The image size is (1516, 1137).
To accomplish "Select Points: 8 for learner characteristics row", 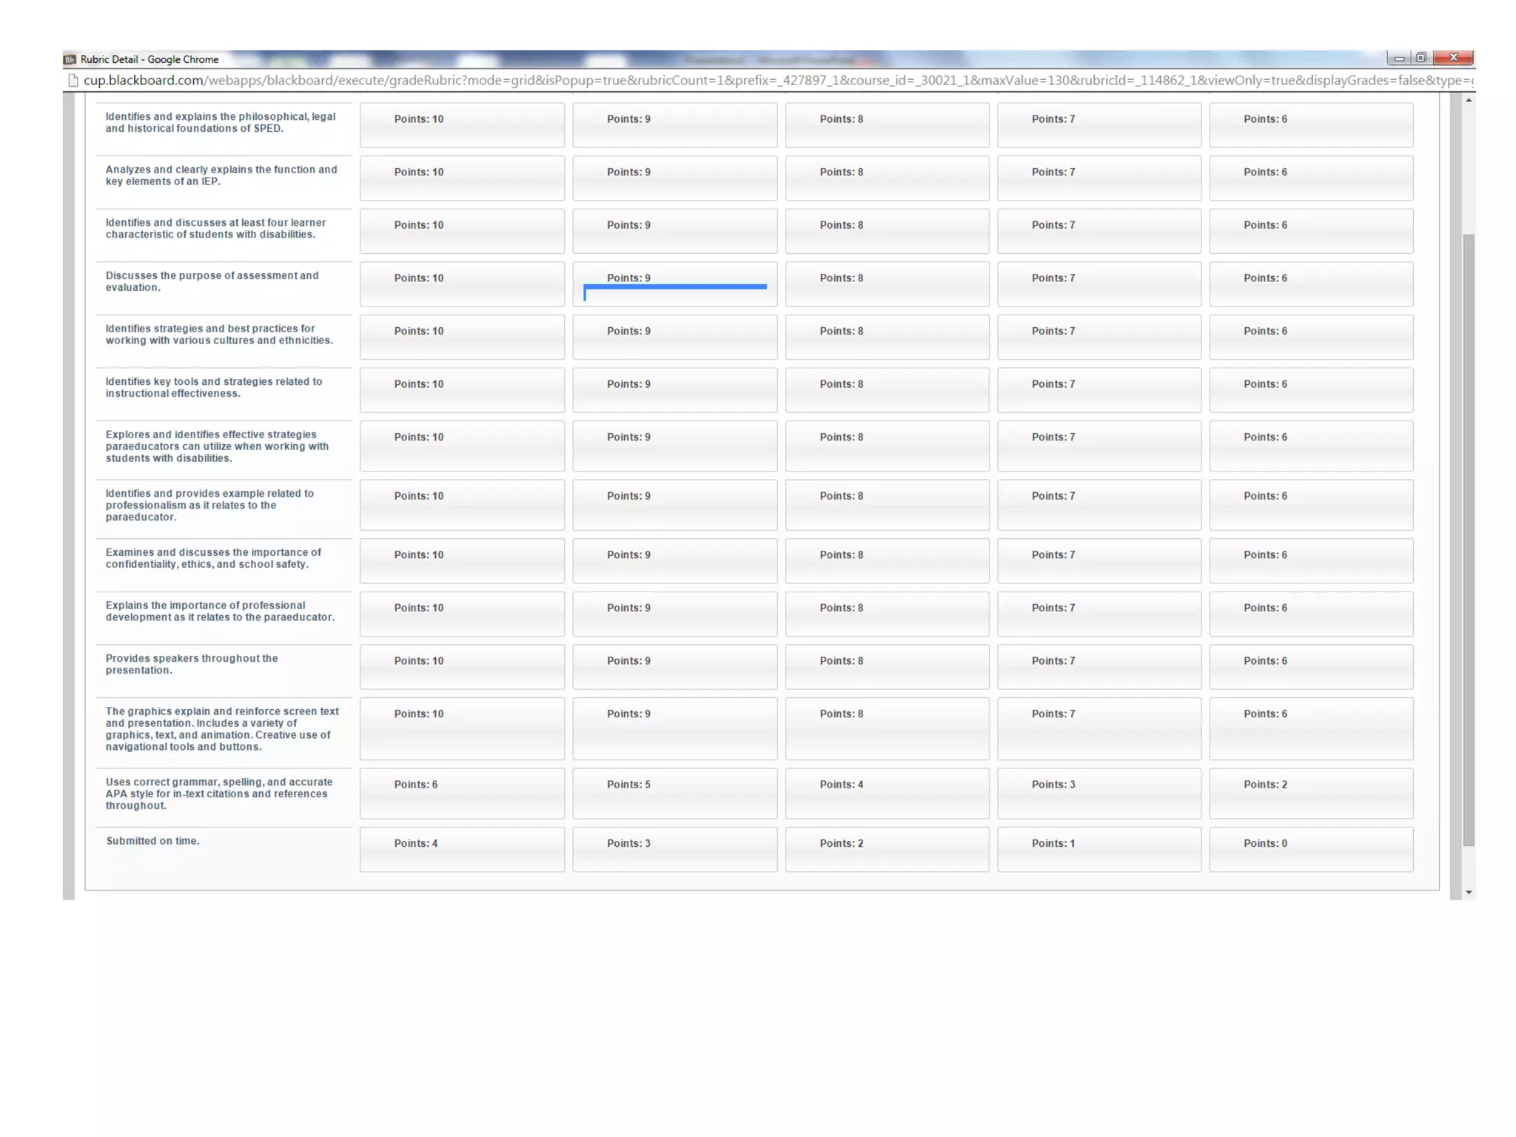I will tap(887, 231).
